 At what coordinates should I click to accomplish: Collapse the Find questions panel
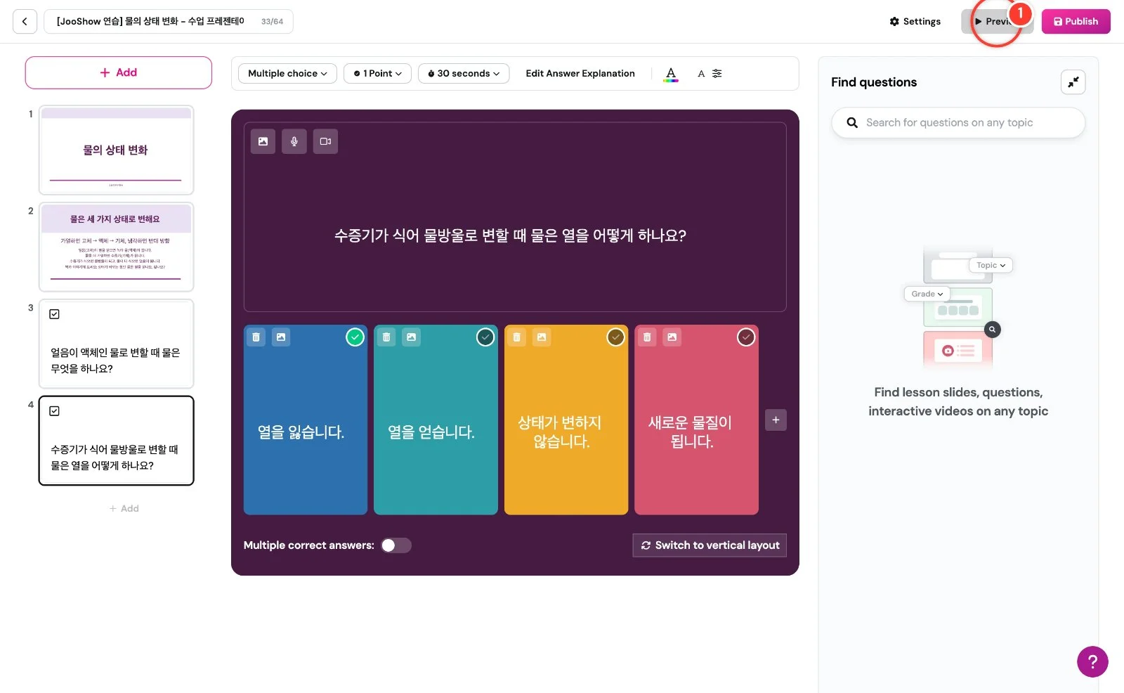pyautogui.click(x=1073, y=82)
